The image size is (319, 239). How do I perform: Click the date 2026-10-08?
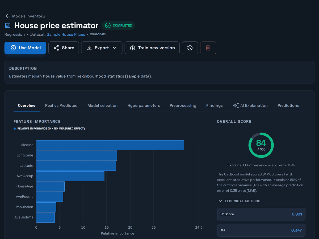(x=98, y=35)
